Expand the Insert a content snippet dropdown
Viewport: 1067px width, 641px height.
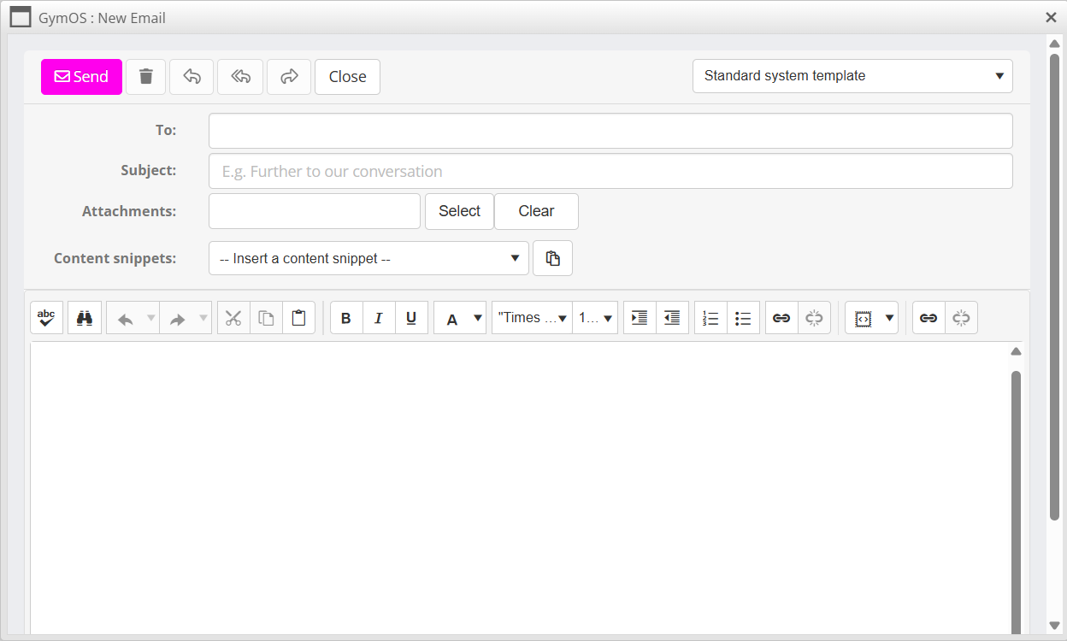coord(368,258)
